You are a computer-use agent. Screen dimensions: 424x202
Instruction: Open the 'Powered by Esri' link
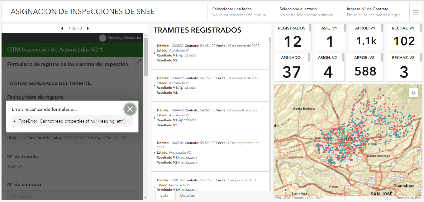[408, 198]
